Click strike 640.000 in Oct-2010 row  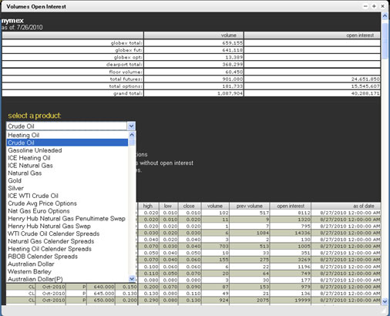tap(104, 287)
